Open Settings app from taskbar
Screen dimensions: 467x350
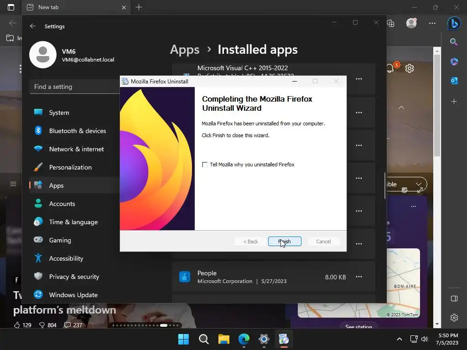tap(264, 339)
